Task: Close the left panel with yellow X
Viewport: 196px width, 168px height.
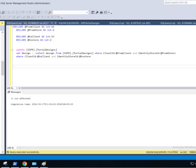Action: (2, 23)
